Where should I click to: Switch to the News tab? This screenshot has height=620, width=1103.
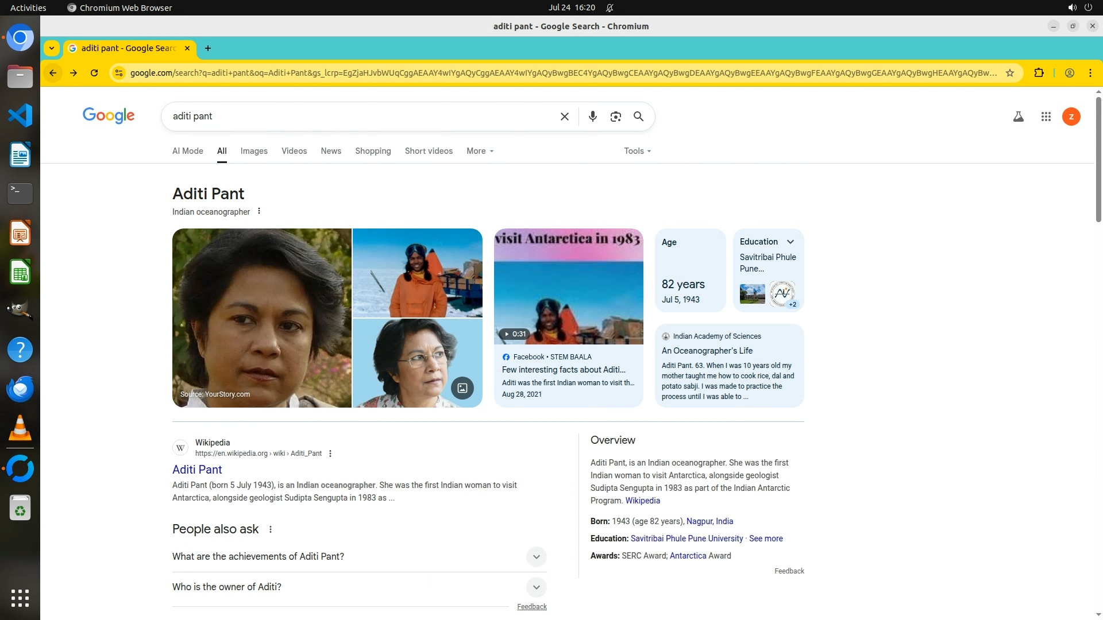331,151
